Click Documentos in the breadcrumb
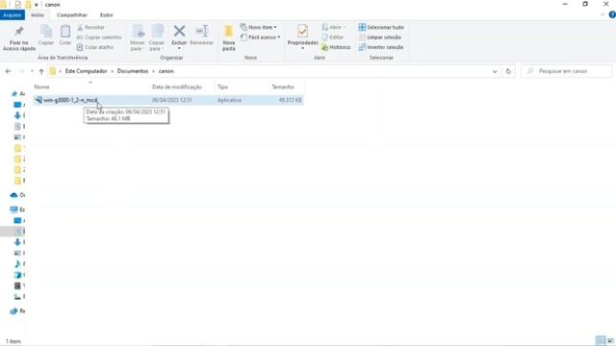This screenshot has height=346, width=616. point(133,71)
